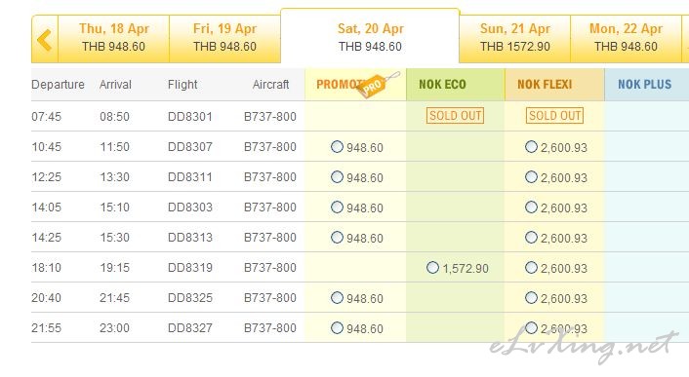The height and width of the screenshot is (377, 689).
Task: Select promo fare for 12:25 flight DD8311
Action: (337, 177)
